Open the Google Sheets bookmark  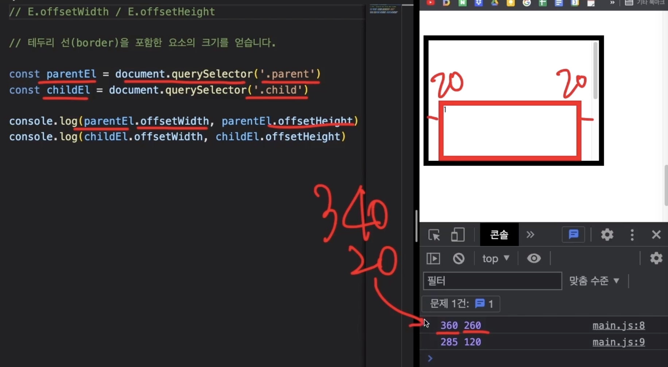point(543,3)
